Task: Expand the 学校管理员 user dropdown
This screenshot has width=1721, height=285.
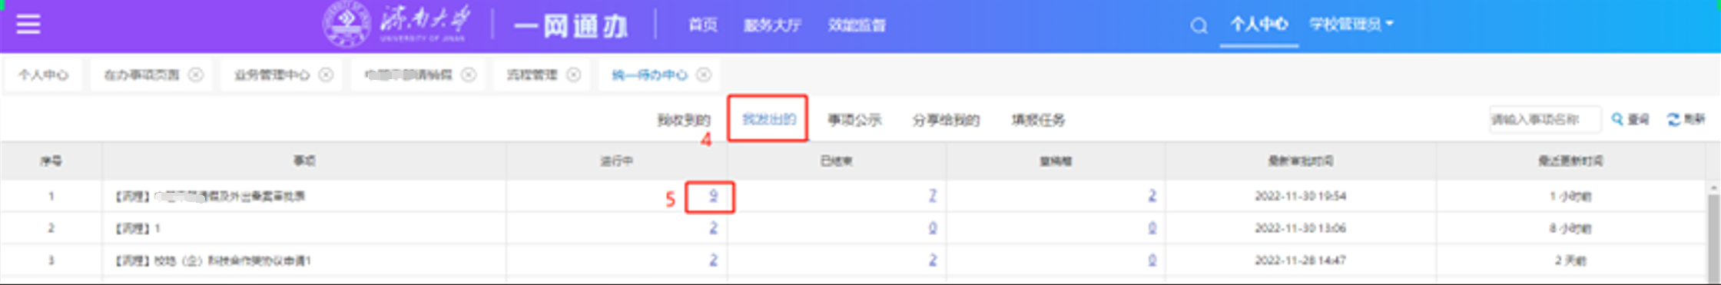Action: tap(1351, 25)
